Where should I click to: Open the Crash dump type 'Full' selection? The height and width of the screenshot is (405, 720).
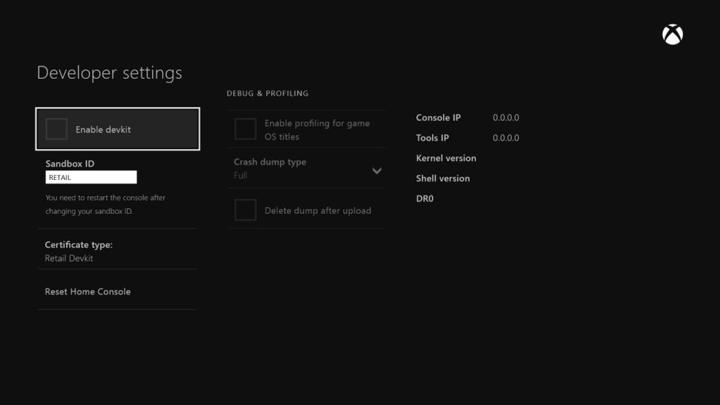click(240, 175)
